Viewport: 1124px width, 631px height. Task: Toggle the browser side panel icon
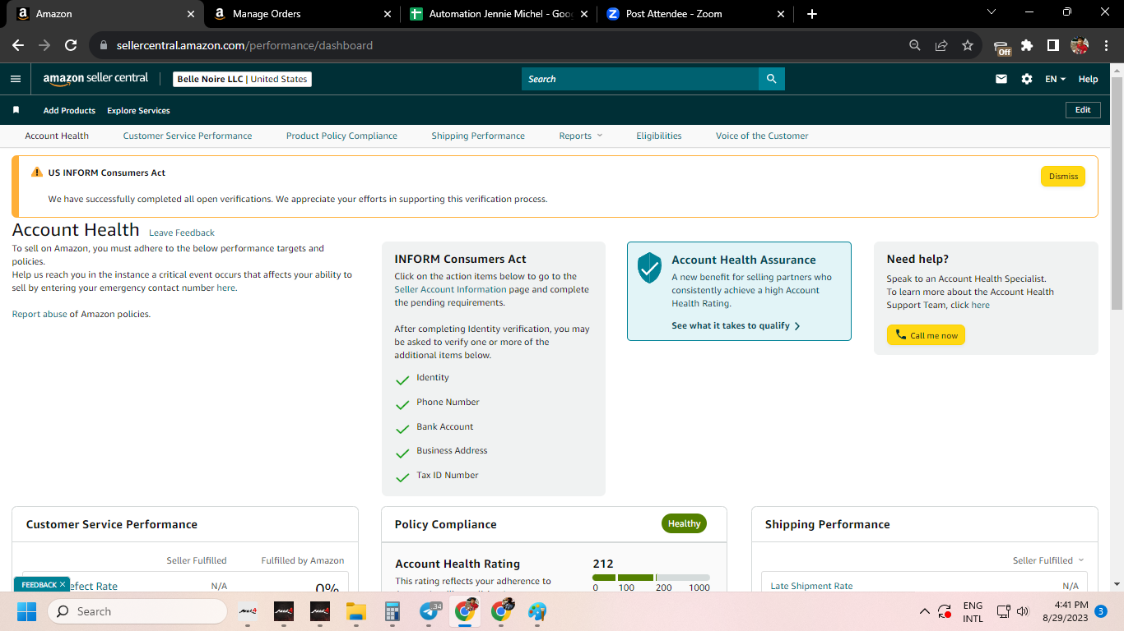[x=1053, y=45]
